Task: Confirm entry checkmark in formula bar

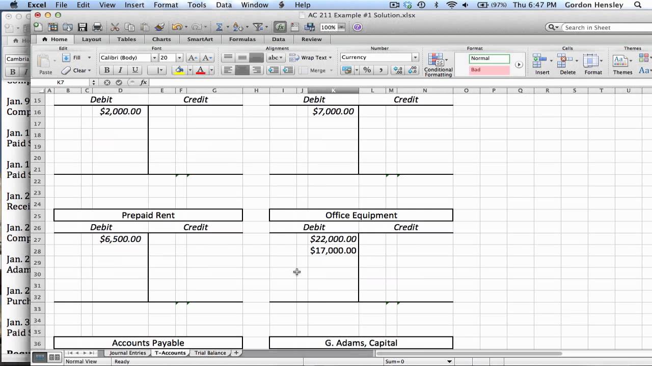Action: point(119,82)
